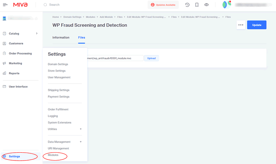Click the Add Module breadcrumb
276x164 pixels.
[106, 17]
